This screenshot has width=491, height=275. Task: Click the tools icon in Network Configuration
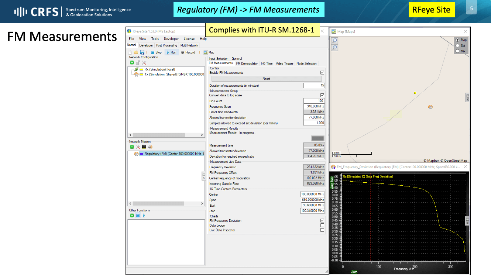click(x=144, y=63)
